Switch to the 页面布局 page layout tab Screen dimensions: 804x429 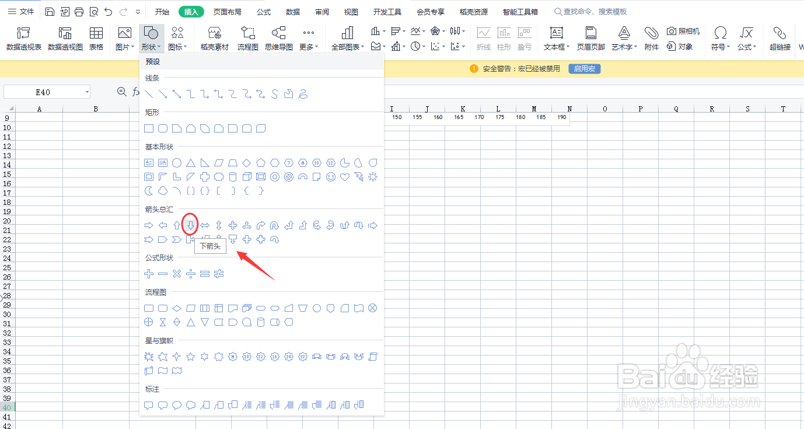(x=227, y=12)
